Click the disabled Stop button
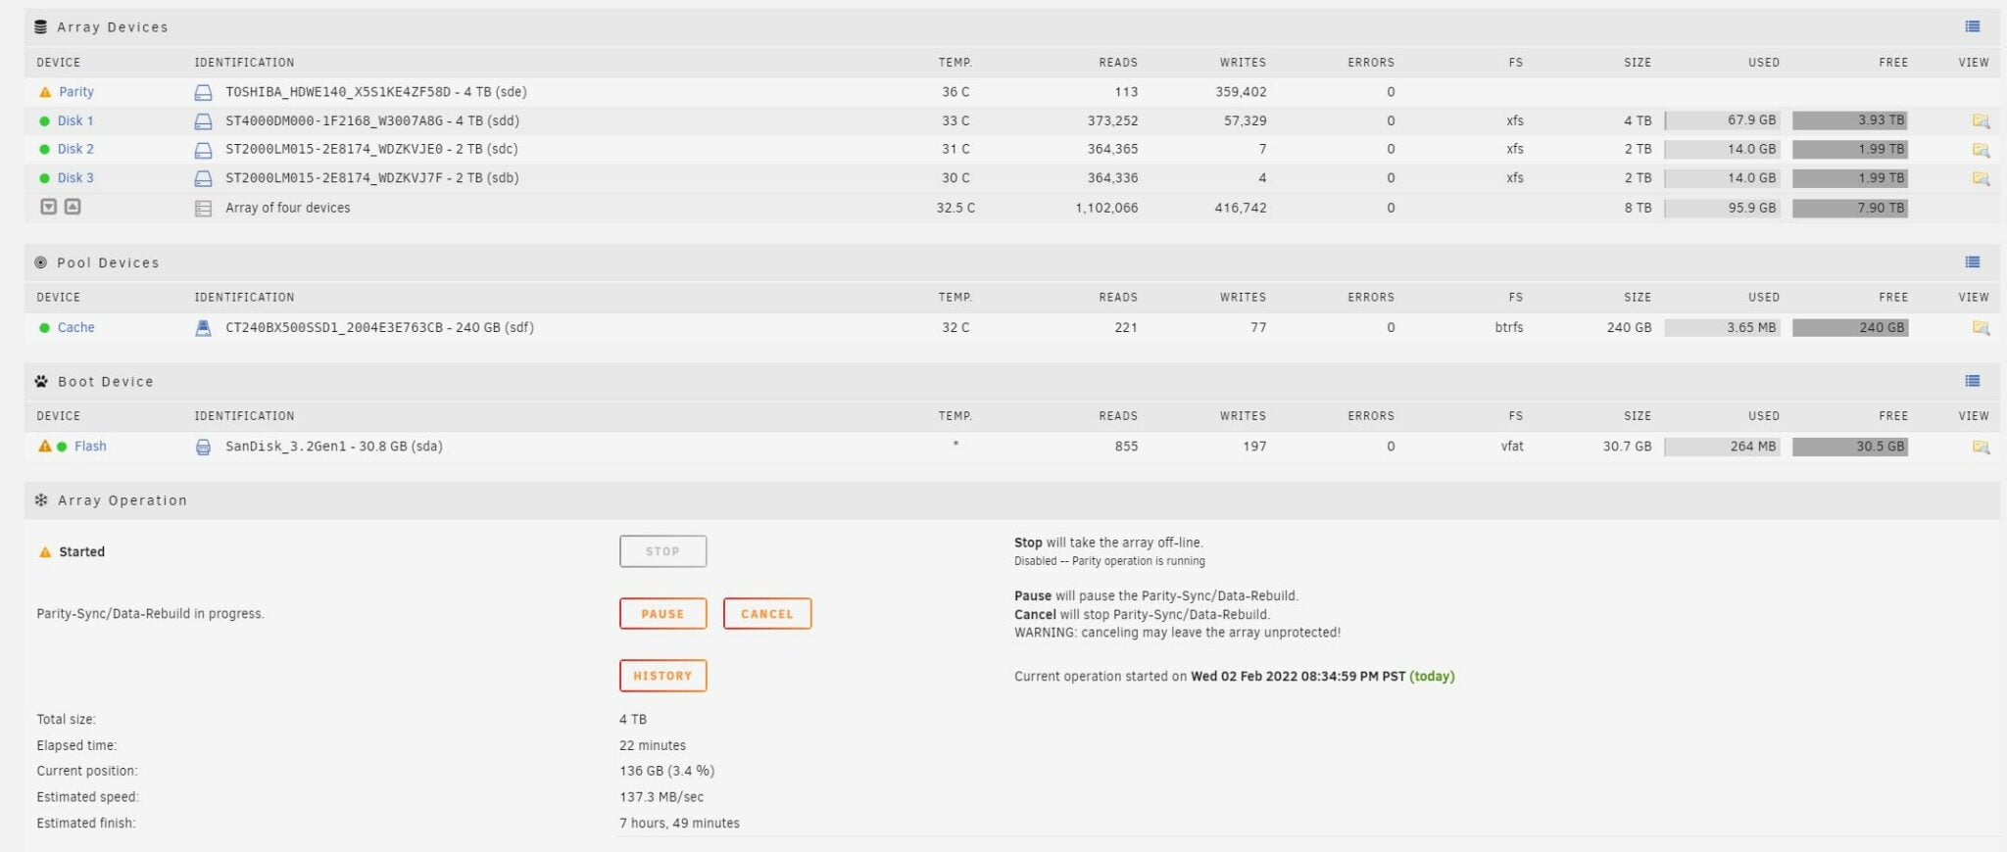 (662, 551)
